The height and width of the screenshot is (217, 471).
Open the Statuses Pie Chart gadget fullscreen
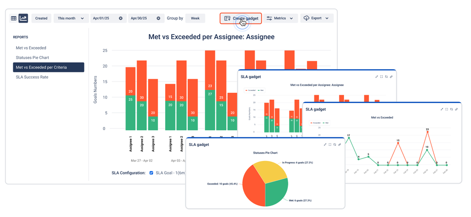point(330,145)
